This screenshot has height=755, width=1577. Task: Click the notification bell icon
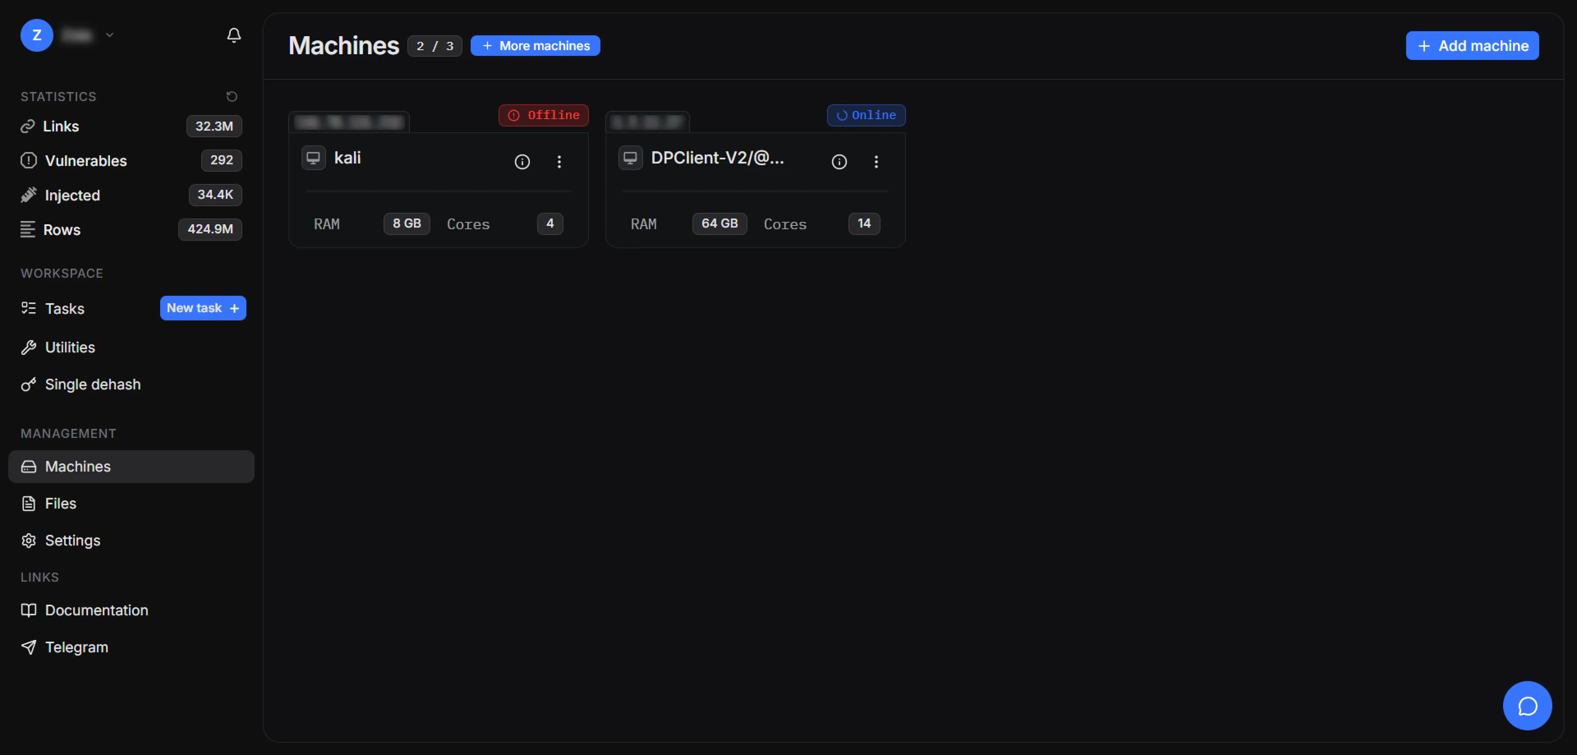(x=234, y=35)
